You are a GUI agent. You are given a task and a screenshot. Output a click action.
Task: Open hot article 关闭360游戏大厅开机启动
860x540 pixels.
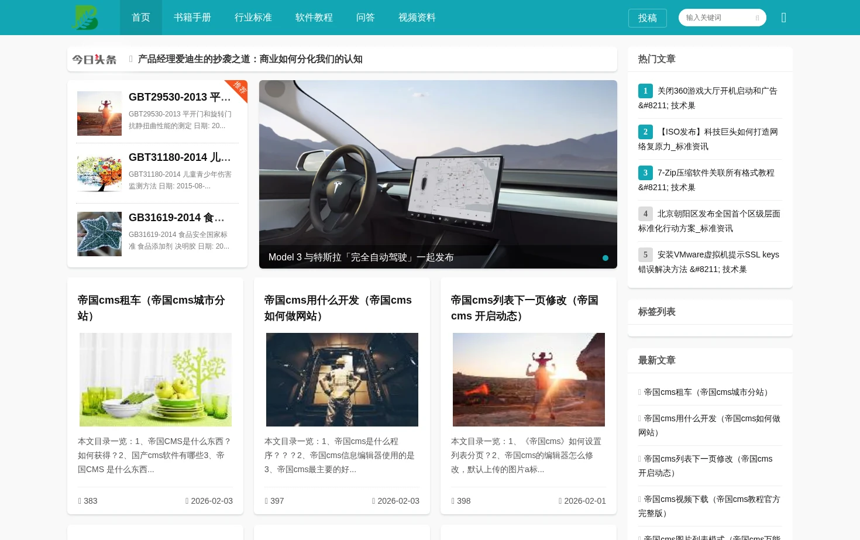(x=708, y=98)
